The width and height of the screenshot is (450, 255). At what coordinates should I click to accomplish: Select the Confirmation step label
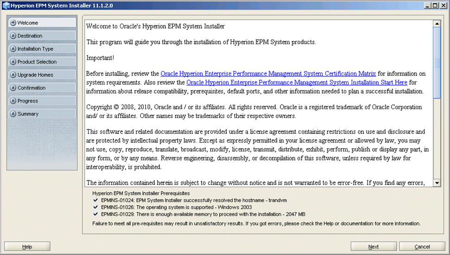coord(32,88)
